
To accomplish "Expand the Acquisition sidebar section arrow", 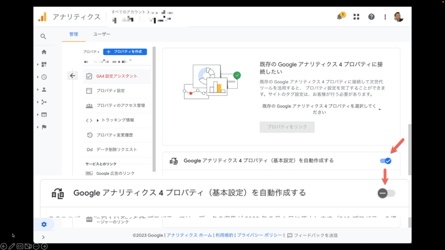I will (x=38, y=102).
